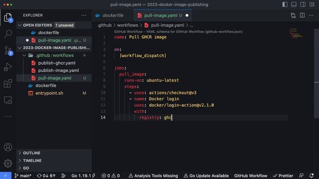Image resolution: width=319 pixels, height=179 pixels.
Task: Click GitHub Workflow language mode
Action: 251,176
